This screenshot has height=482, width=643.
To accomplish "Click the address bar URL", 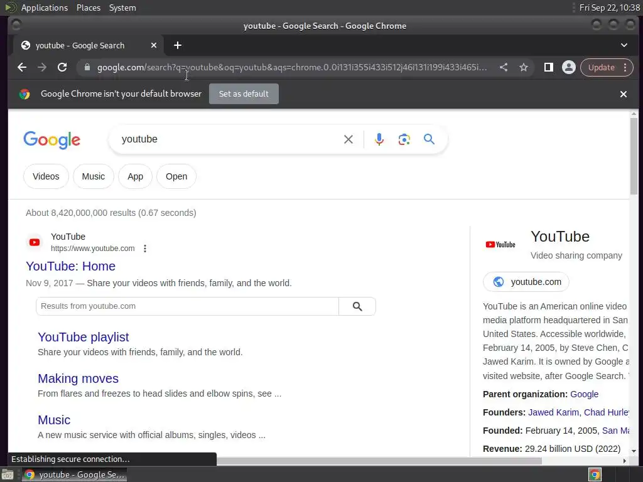I will click(x=292, y=67).
